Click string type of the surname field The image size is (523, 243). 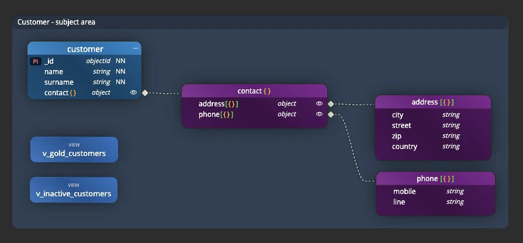(x=102, y=82)
